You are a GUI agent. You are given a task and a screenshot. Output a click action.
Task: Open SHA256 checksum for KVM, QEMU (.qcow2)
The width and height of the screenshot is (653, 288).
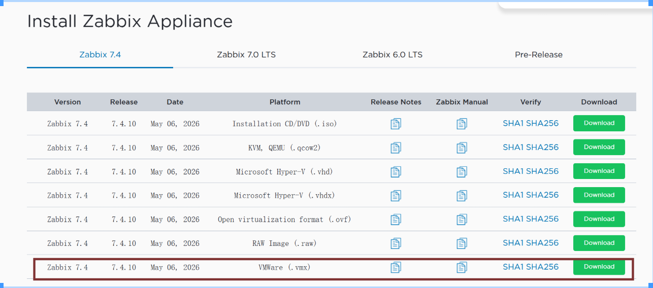[542, 147]
